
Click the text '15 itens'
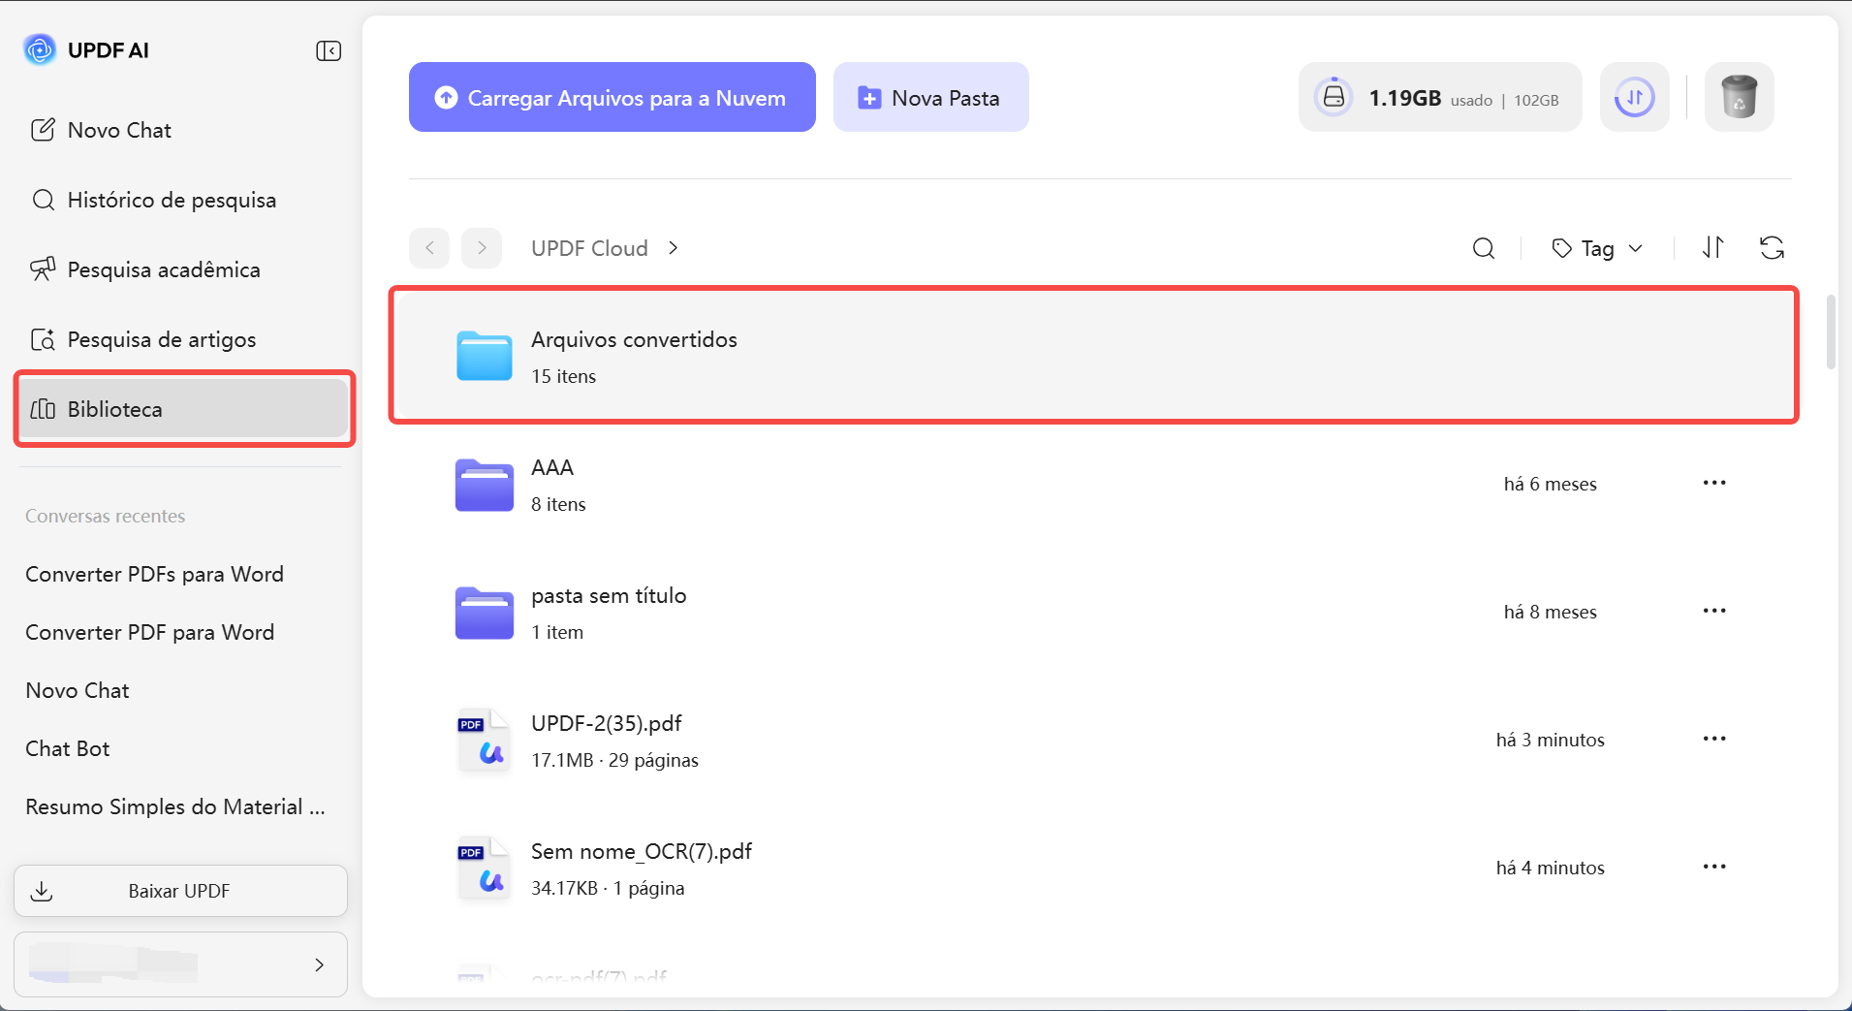pos(563,376)
